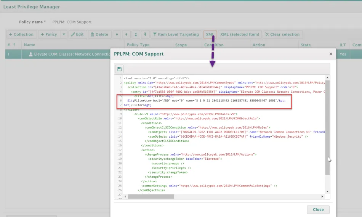The height and width of the screenshot is (217, 362).
Task: Click the security:groups line
Action: 168,163
